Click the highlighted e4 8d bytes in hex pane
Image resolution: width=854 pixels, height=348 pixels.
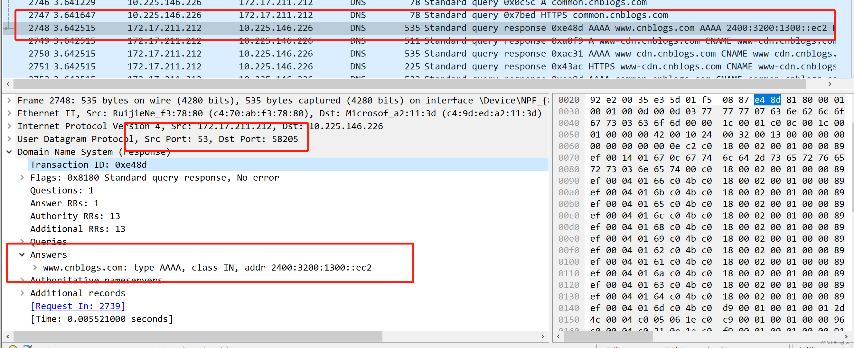point(767,100)
